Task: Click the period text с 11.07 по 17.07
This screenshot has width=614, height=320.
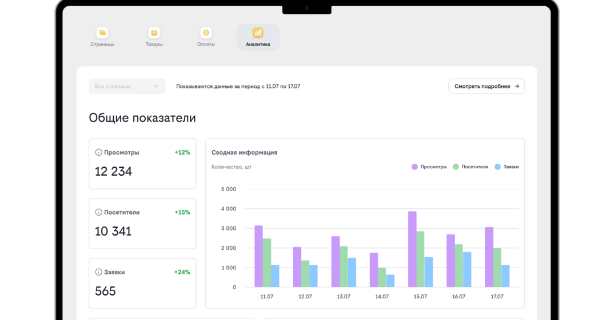Action: (x=281, y=86)
